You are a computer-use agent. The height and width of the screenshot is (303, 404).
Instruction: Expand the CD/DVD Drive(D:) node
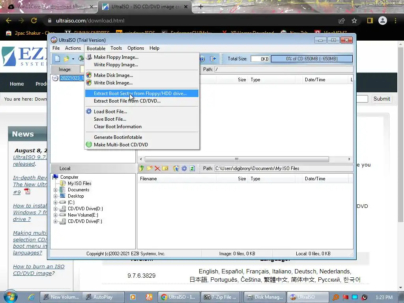tap(55, 209)
